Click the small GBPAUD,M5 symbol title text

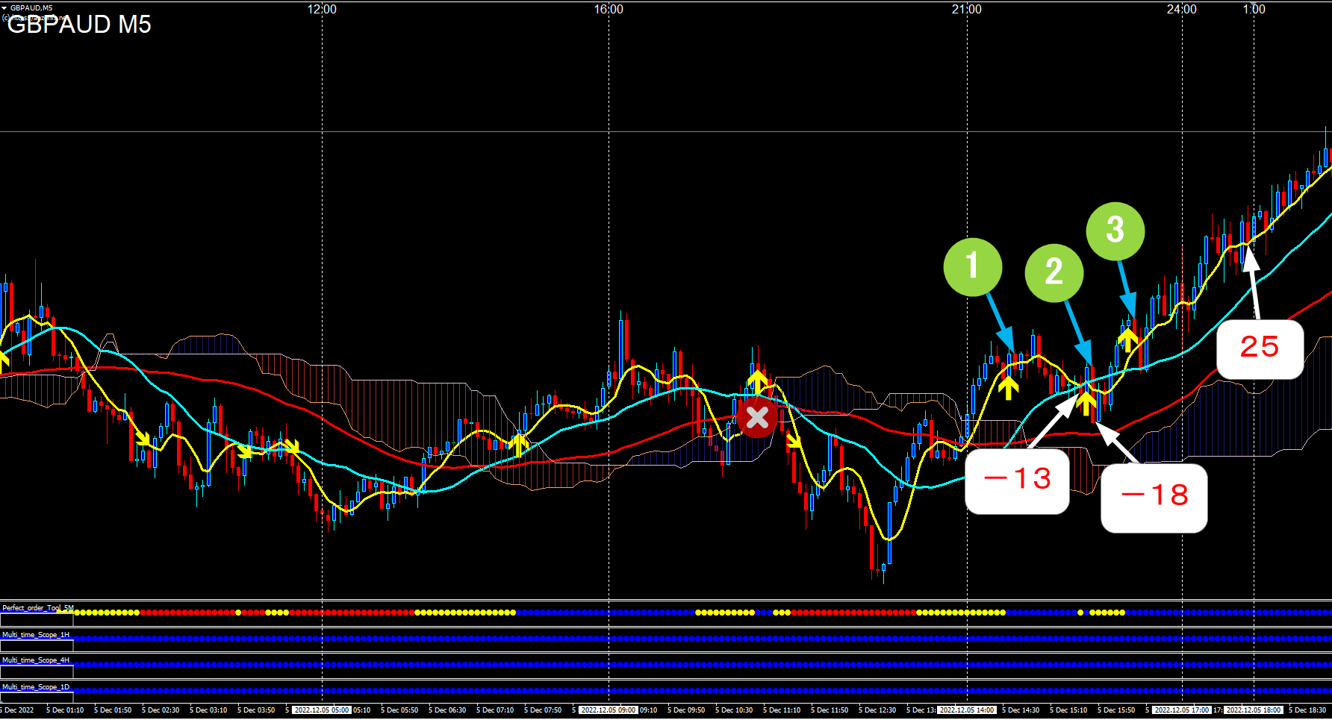[x=31, y=8]
